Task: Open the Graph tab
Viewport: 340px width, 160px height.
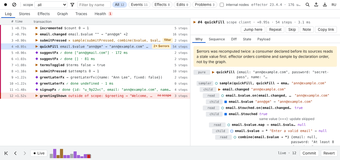Action: (62, 14)
